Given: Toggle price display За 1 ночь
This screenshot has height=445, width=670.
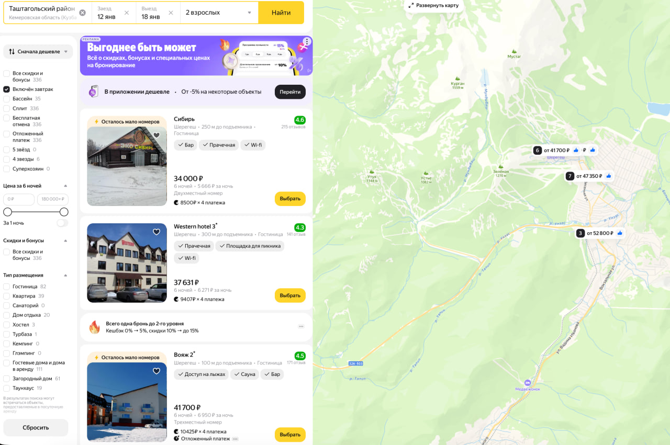Looking at the screenshot, I should click(x=62, y=223).
